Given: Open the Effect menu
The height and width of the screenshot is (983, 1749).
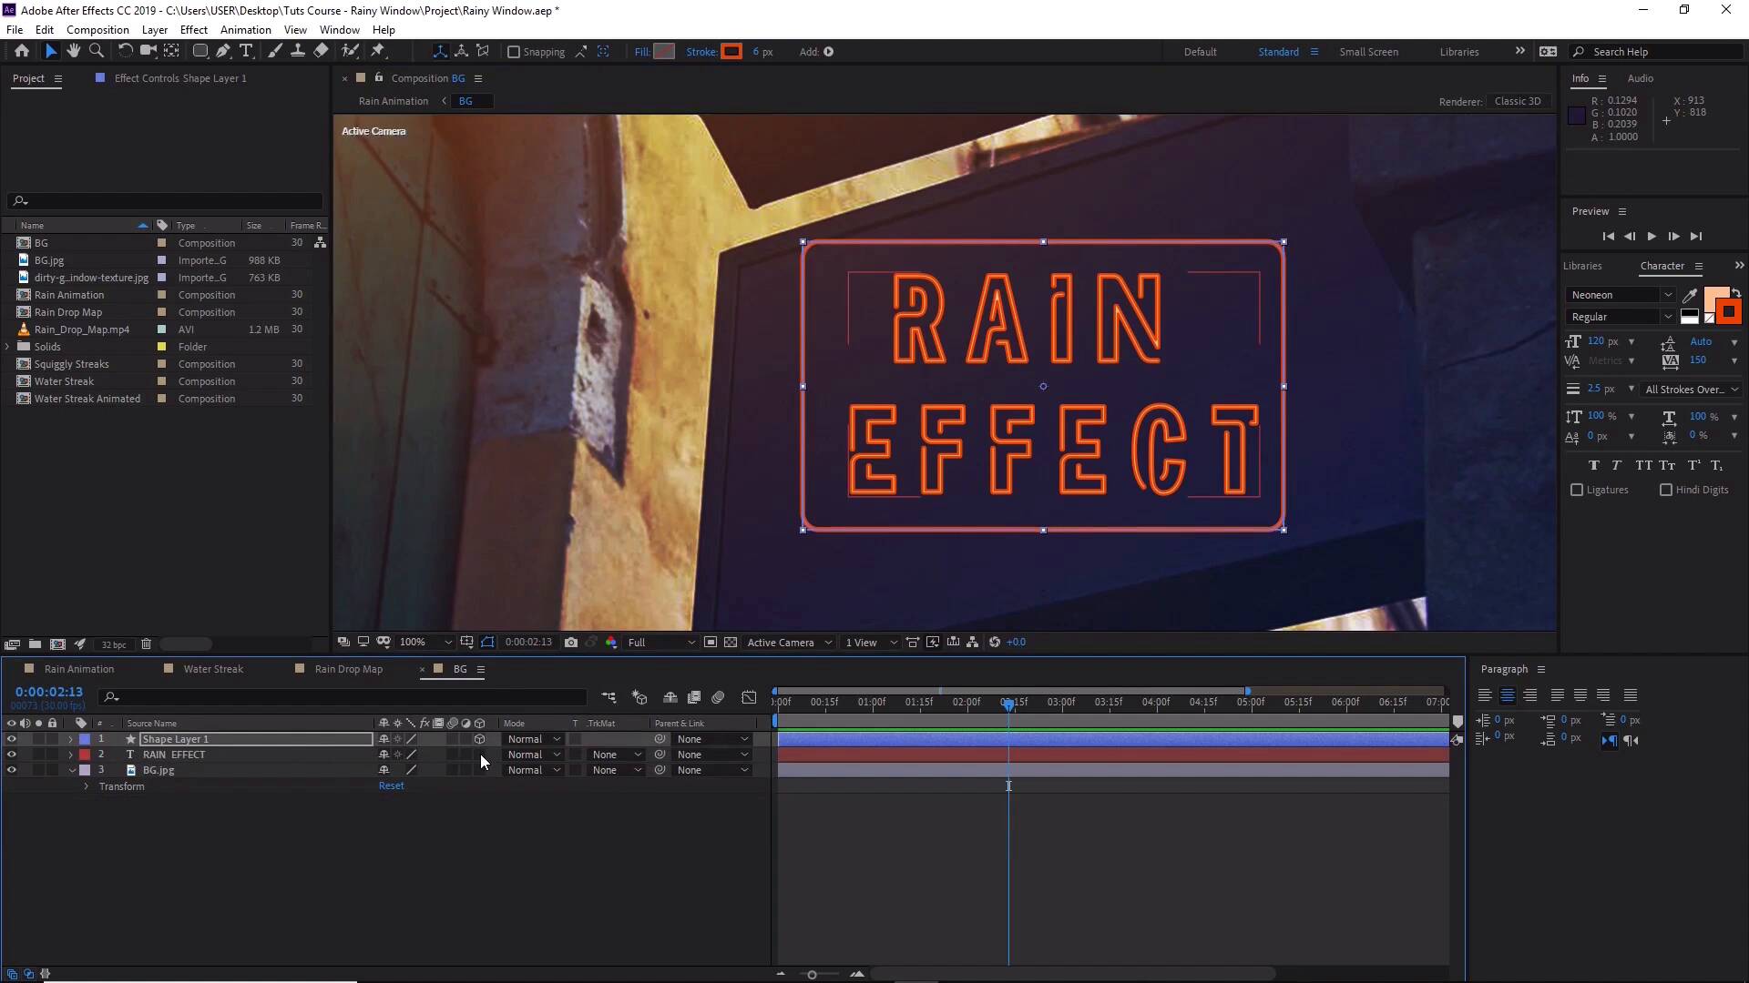Looking at the screenshot, I should 194,29.
